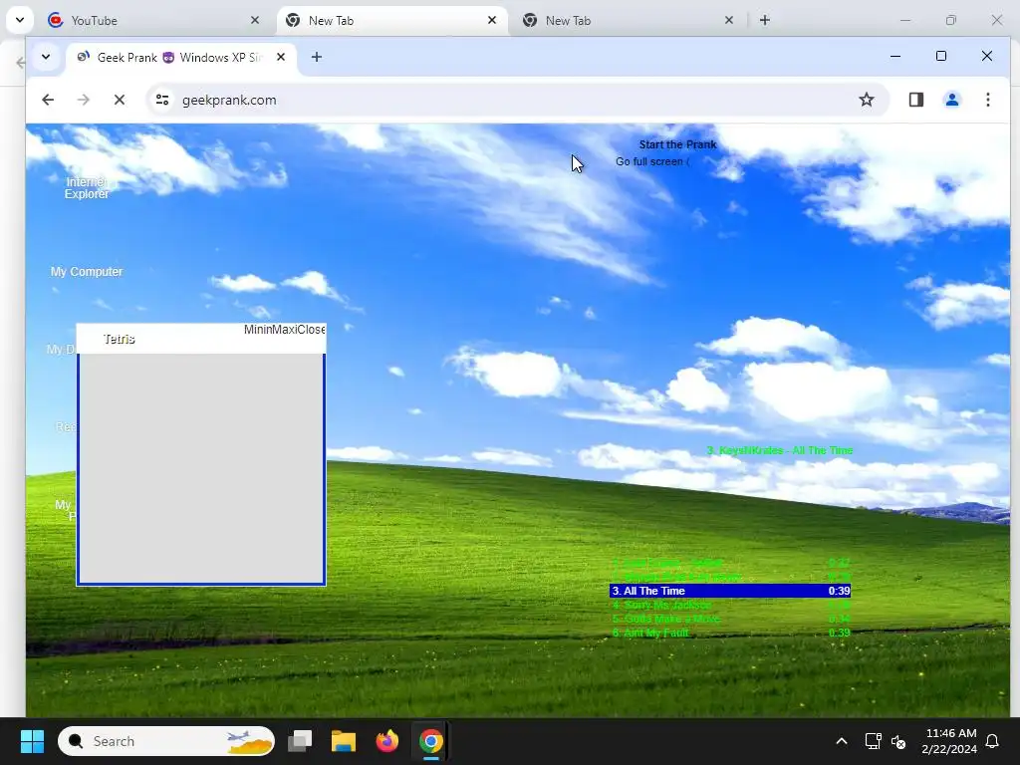Open the My Computer desktop shortcut
Viewport: 1020px width, 765px height.
[x=87, y=271]
